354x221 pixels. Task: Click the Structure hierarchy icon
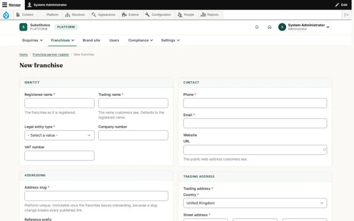click(67, 15)
